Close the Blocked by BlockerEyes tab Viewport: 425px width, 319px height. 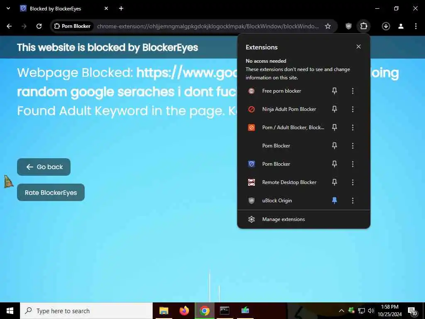106,8
